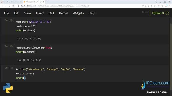The image size is (172, 96).
Task: Click the site info globe icon
Action: point(19,6)
